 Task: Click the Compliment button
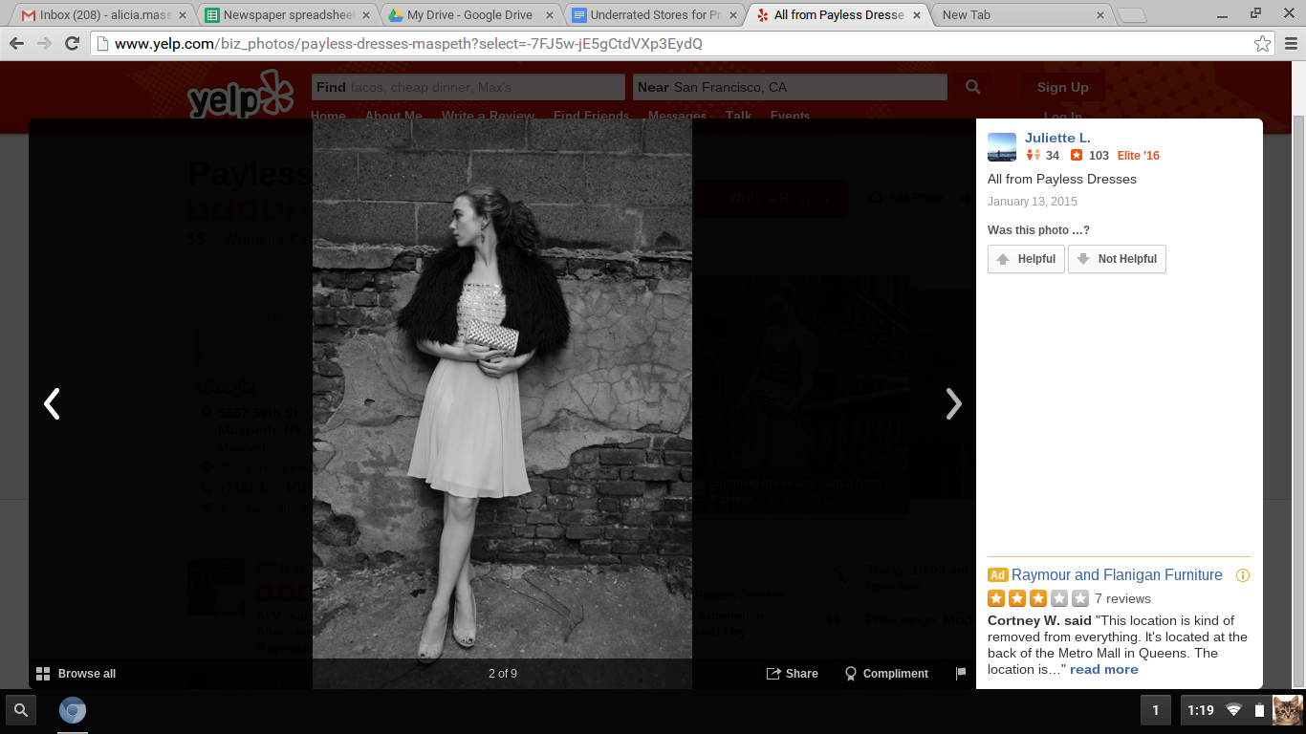coord(886,674)
